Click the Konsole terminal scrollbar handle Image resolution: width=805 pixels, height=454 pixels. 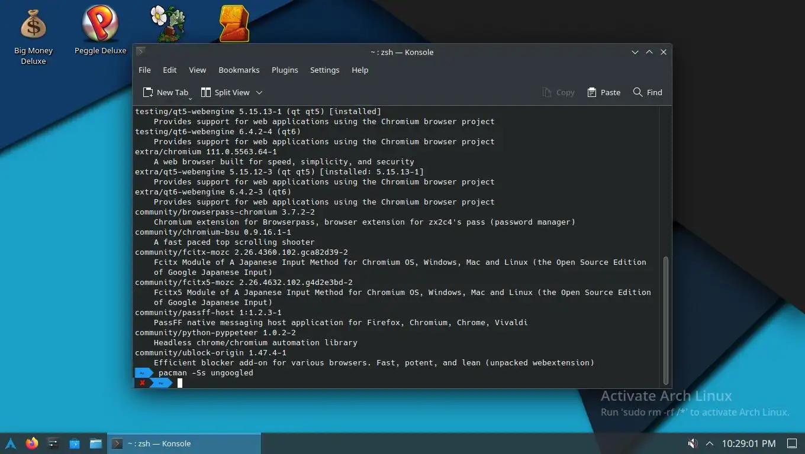click(665, 320)
